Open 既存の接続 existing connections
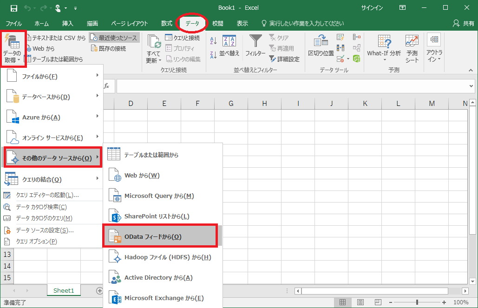This screenshot has height=308, width=478. [109, 48]
